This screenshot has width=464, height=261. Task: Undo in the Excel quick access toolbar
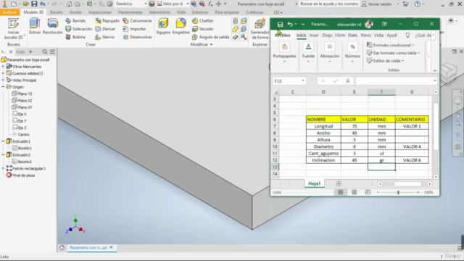290,24
